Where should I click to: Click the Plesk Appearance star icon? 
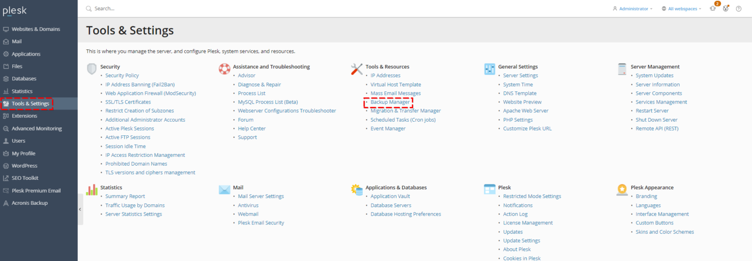coord(622,190)
